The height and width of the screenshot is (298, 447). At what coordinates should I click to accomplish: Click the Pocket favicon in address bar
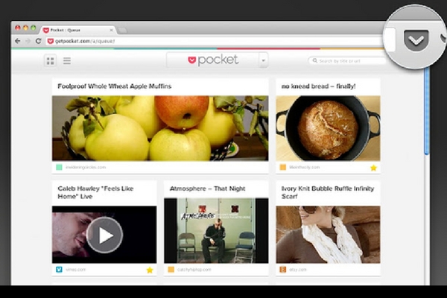click(x=51, y=42)
